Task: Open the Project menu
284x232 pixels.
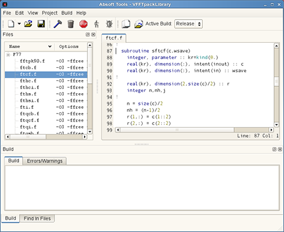Action: (50, 13)
